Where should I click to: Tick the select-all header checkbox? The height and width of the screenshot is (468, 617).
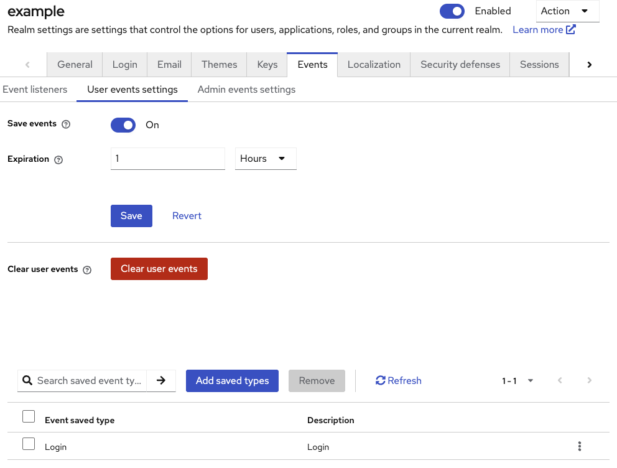[29, 417]
